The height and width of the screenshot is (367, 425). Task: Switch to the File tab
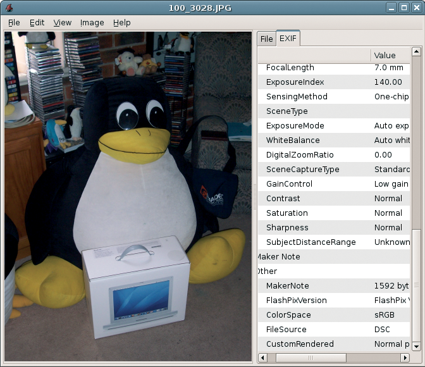(267, 39)
